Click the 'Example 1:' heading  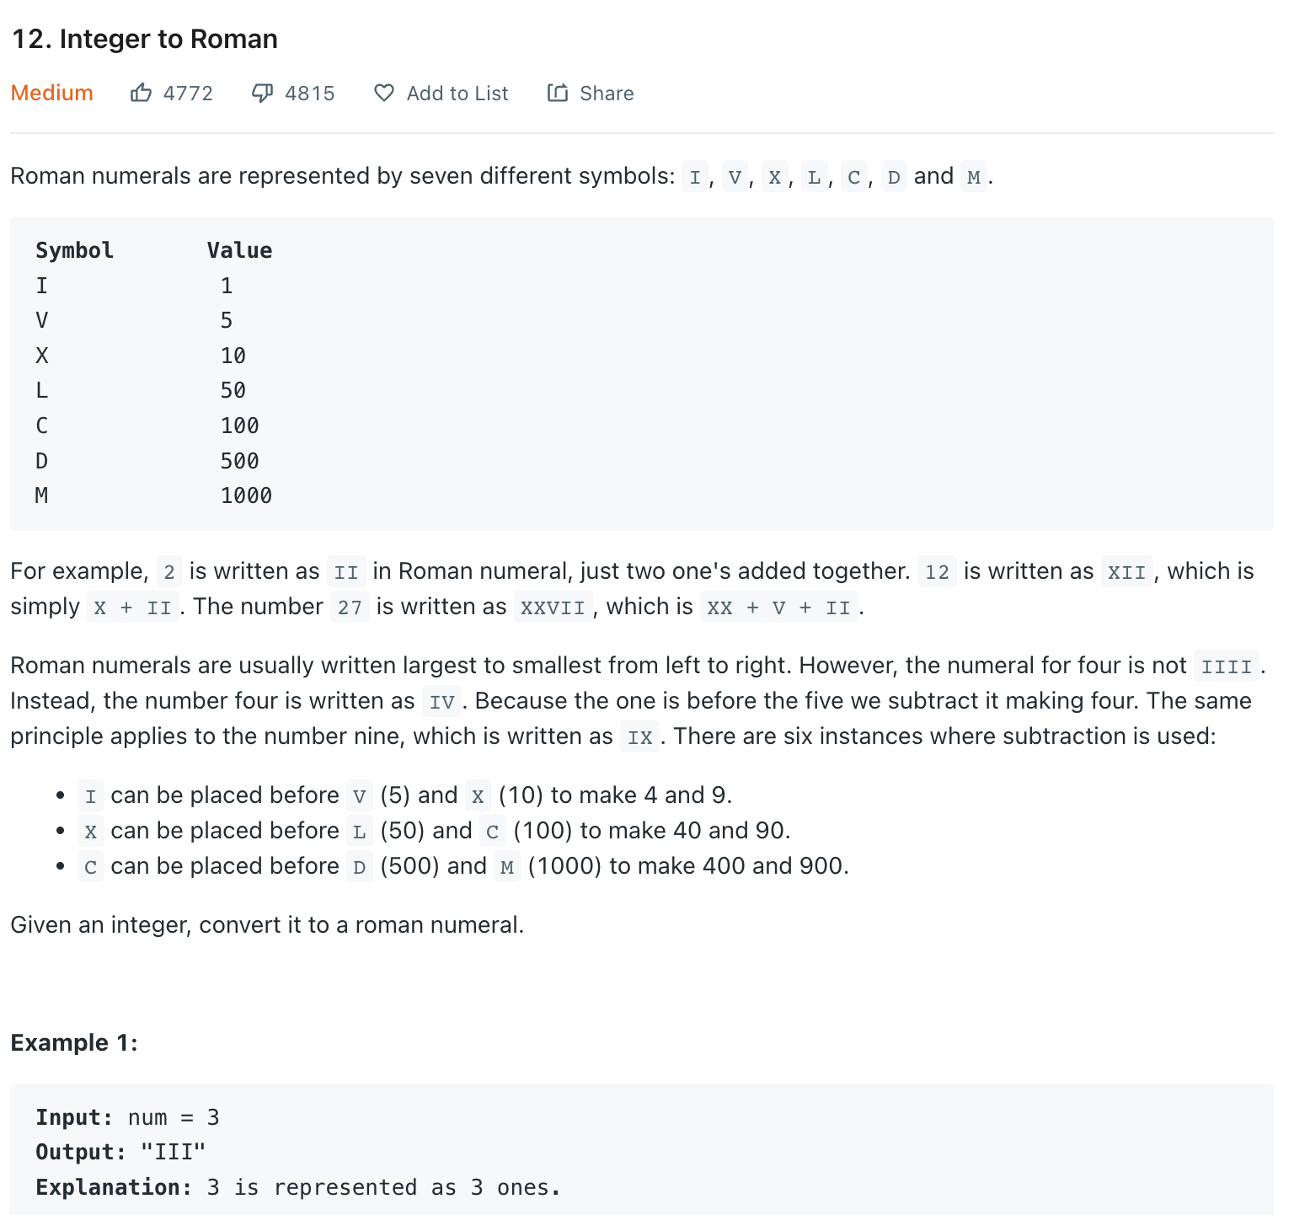click(74, 1042)
